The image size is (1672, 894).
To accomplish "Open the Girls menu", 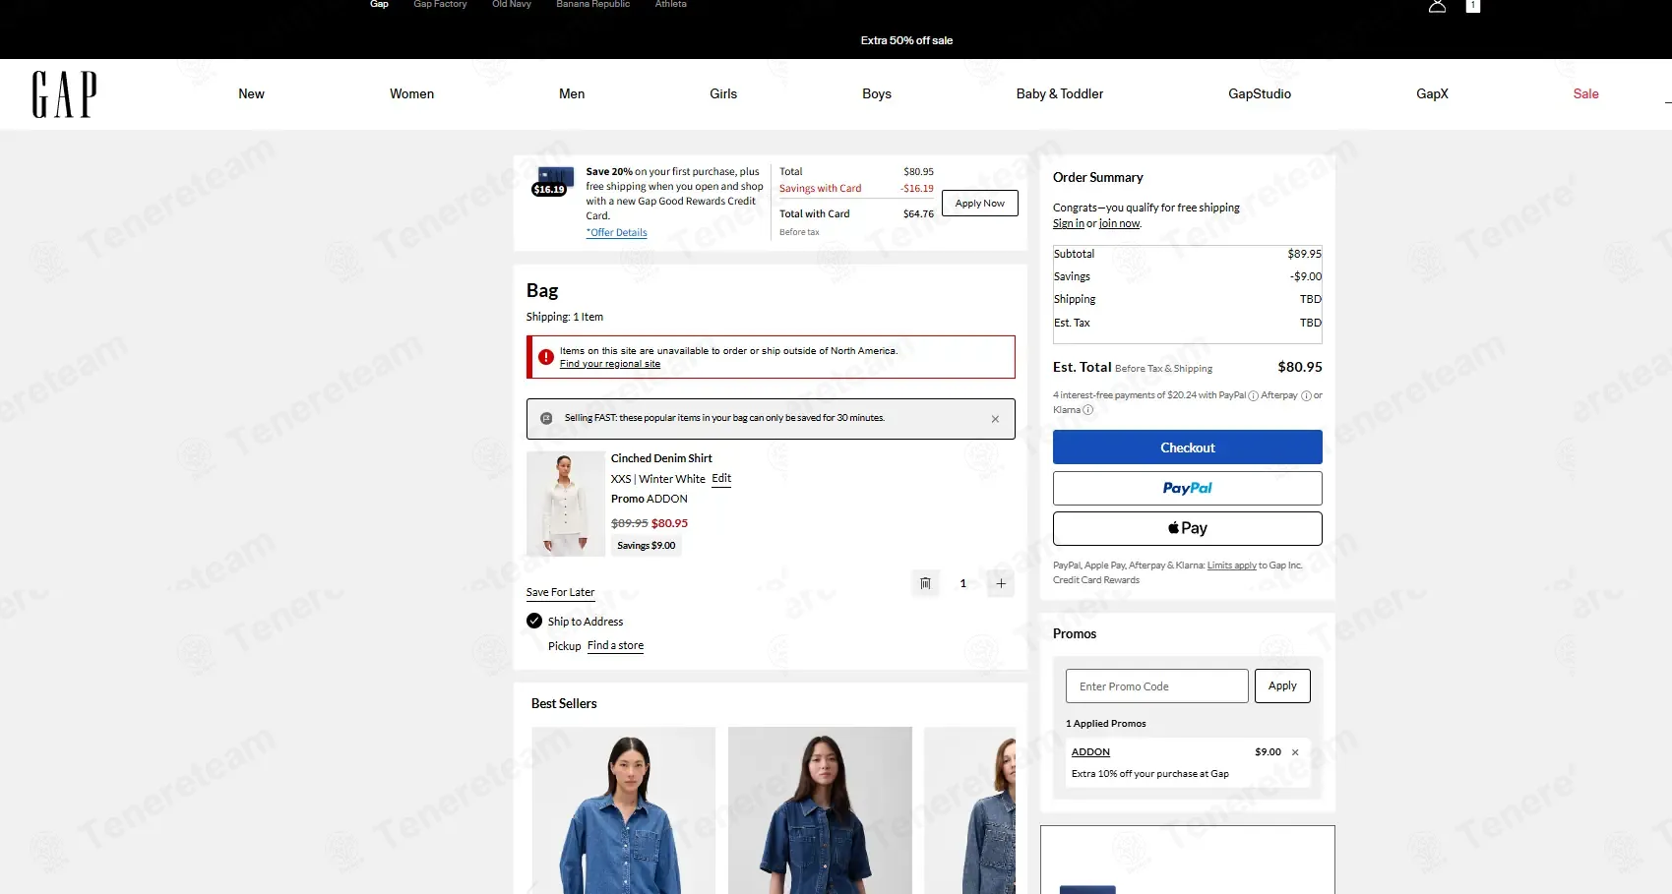I will (x=723, y=94).
